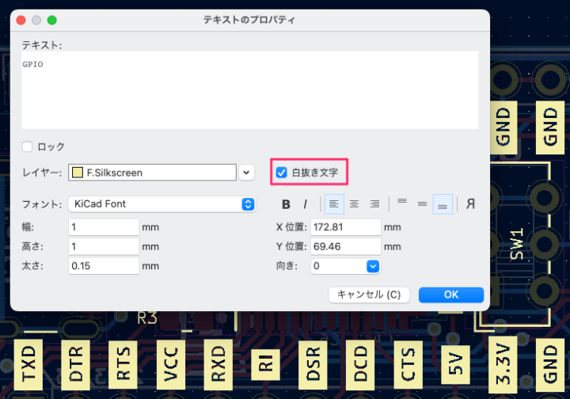Center text horizontally

point(355,204)
